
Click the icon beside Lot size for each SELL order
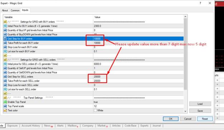pyautogui.click(x=5, y=89)
